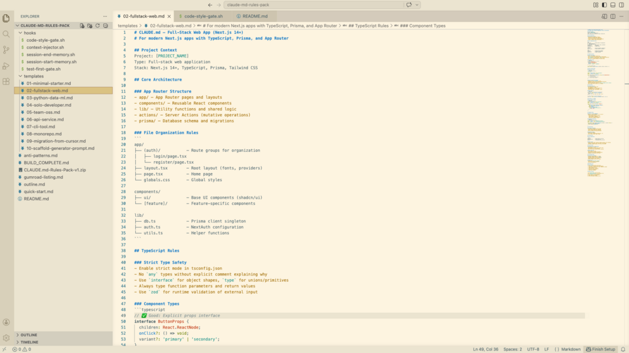Change language mode Markdown
Viewport: 629px width, 353px height.
click(571, 349)
